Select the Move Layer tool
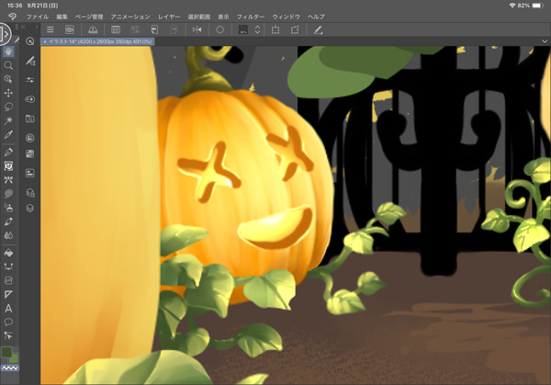The width and height of the screenshot is (551, 385). pos(8,93)
